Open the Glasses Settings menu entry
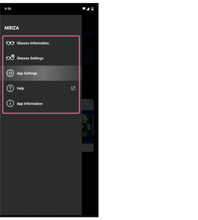Viewport: 198px width, 220px height. (x=41, y=58)
